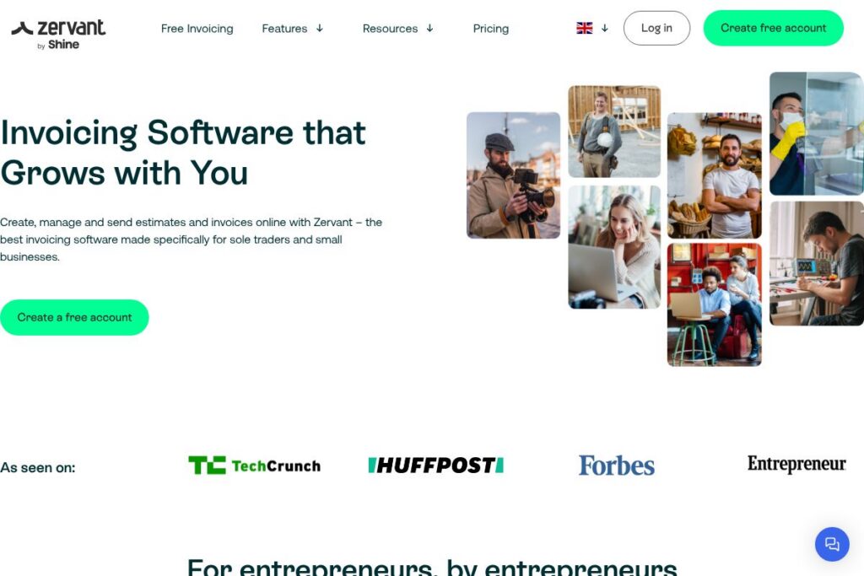Image resolution: width=864 pixels, height=576 pixels.
Task: Select the baker with crossed arms photo
Action: [x=714, y=175]
